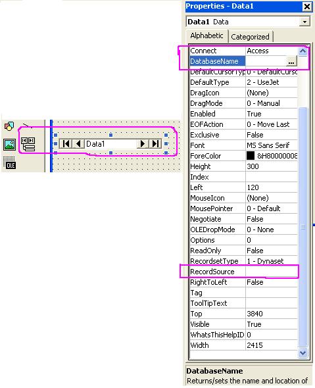Click the Data1 control caption
Viewport: 315px width, 388px height.
[95, 144]
